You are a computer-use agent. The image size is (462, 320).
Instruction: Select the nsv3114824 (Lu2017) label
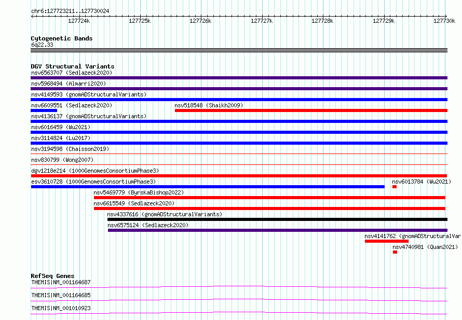61,138
